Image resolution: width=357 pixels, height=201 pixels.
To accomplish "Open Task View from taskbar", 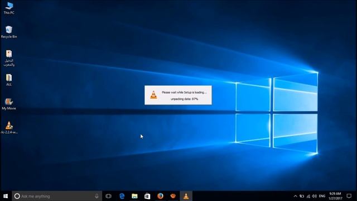I will (109, 196).
